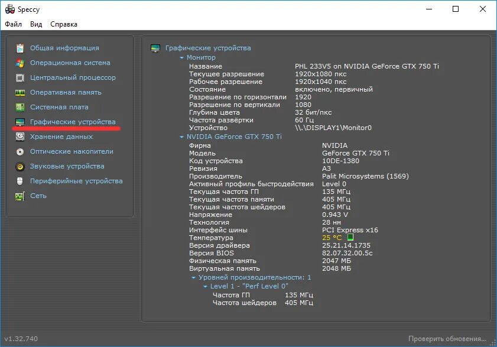
Task: Click the Speccy application icon in title bar
Action: click(x=10, y=9)
